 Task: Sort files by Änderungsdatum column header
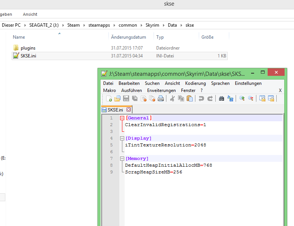click(x=131, y=37)
